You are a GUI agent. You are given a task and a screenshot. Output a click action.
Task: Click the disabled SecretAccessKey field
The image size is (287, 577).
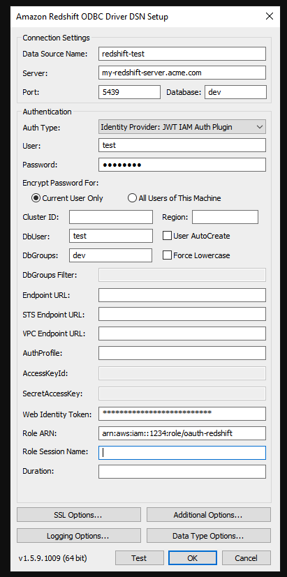click(182, 394)
